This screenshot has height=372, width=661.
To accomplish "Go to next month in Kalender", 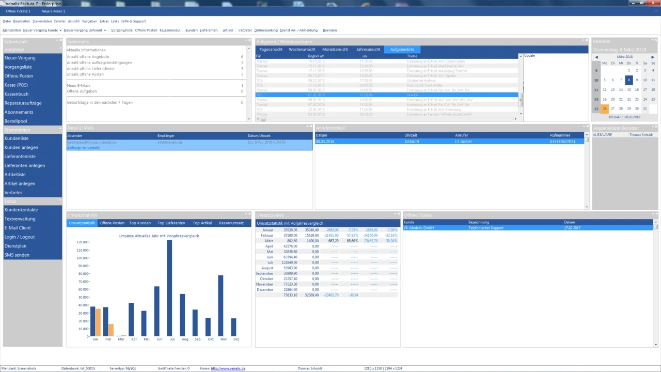I will tap(653, 57).
